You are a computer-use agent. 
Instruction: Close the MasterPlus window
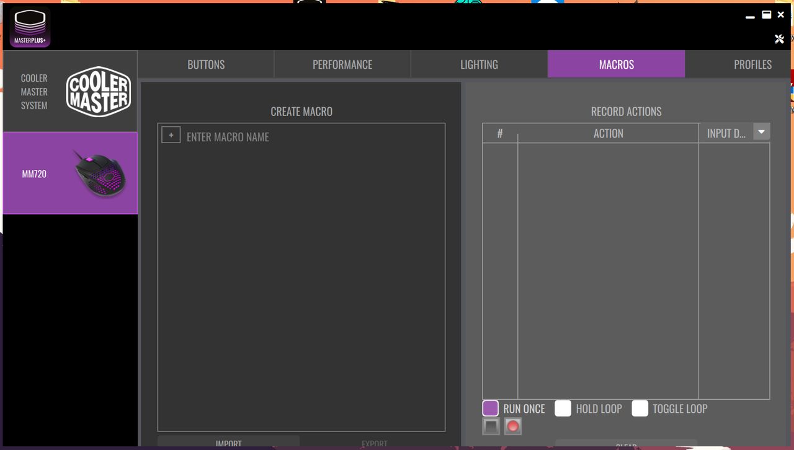781,14
